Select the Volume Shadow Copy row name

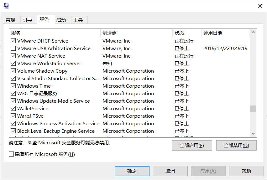click(42, 71)
